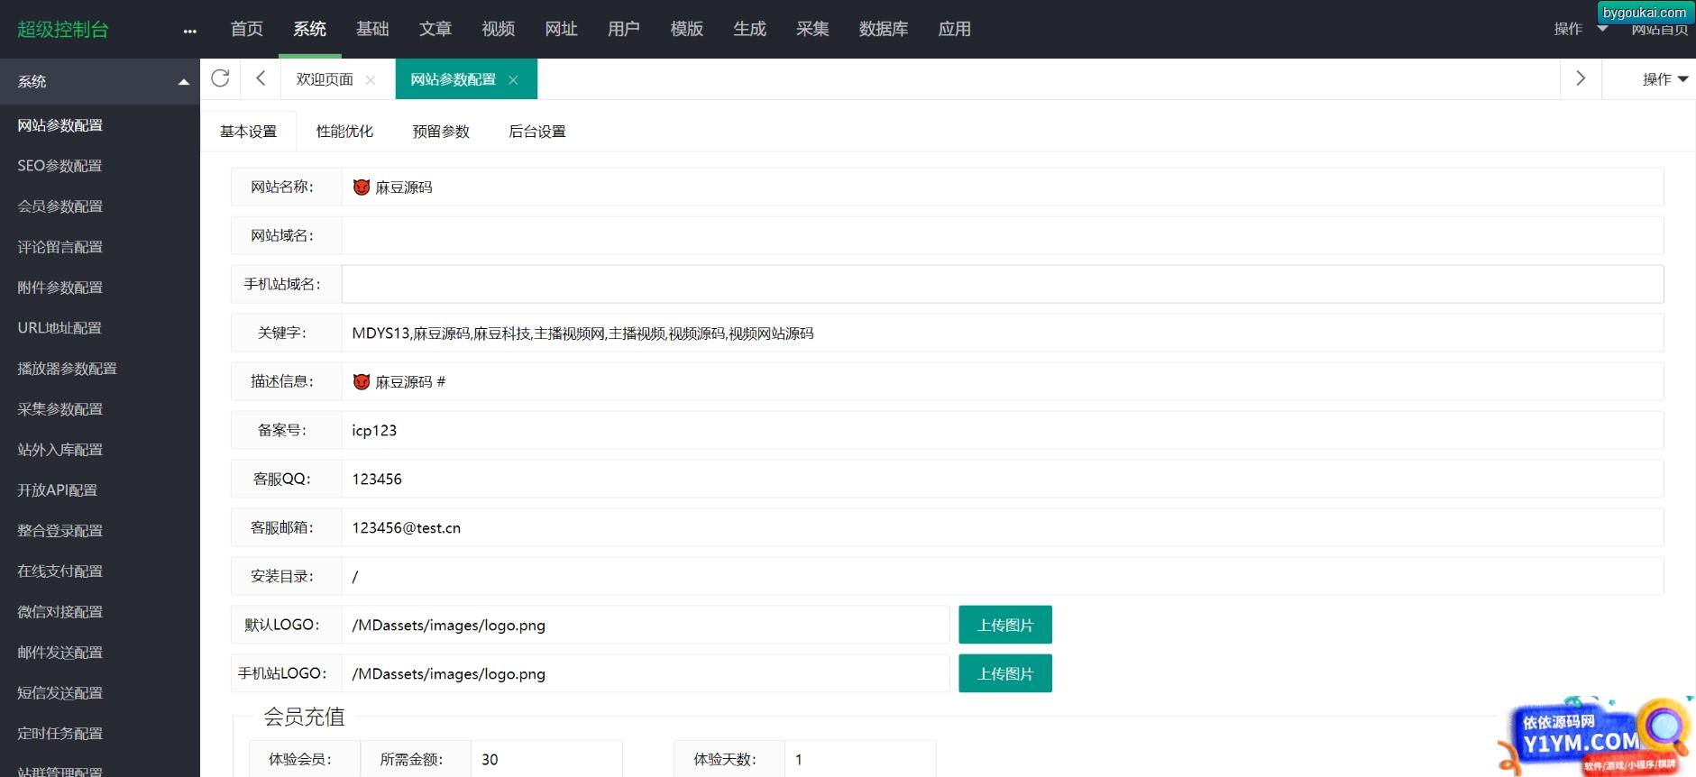Open 基础 top menu

coord(372,29)
